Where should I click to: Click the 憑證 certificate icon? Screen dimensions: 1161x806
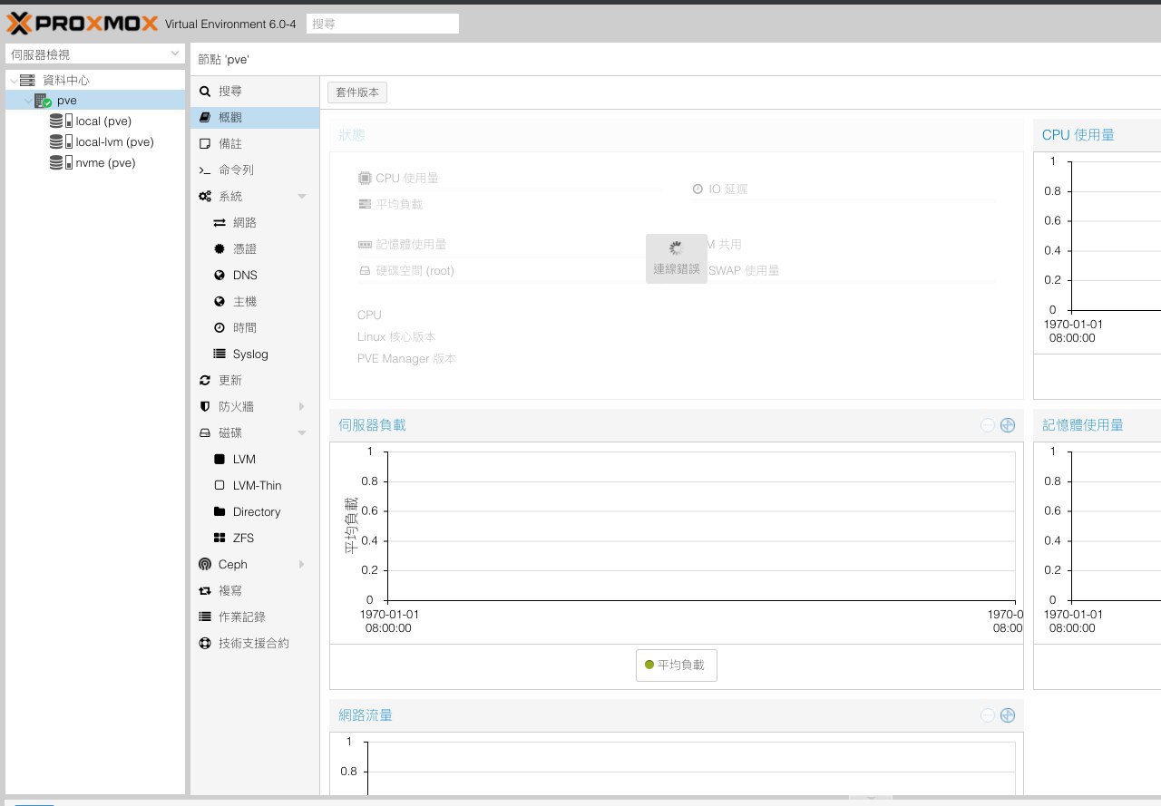click(220, 249)
